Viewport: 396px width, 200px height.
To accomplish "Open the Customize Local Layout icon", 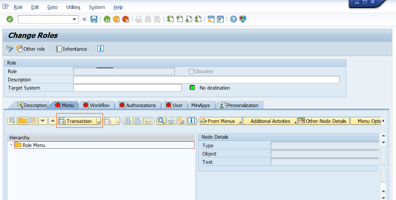I will point(242,19).
